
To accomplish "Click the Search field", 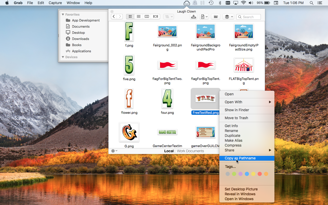I will click(x=249, y=17).
